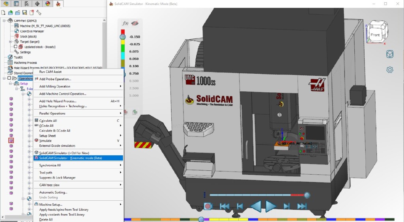
Task: Select CAM-Part (DEMO) tree node
Action: pyautogui.click(x=25, y=21)
